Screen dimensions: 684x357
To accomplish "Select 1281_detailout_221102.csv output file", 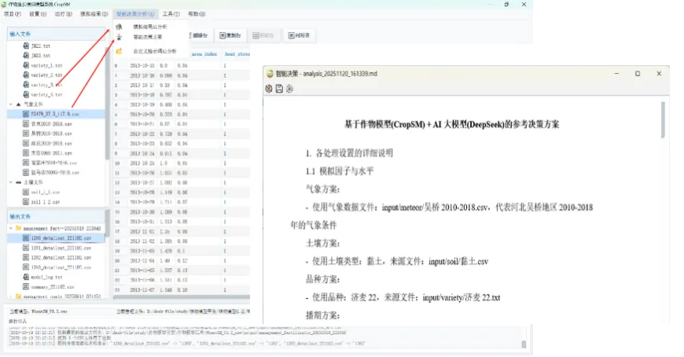I will [61, 248].
